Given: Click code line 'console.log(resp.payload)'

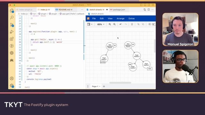Looking at the screenshot, I should (x=39, y=79).
